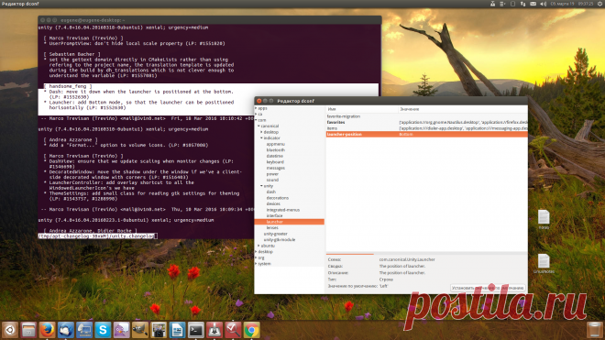The height and width of the screenshot is (340, 605).
Task: Open the battery indicator in the top panel
Action: coord(512,4)
